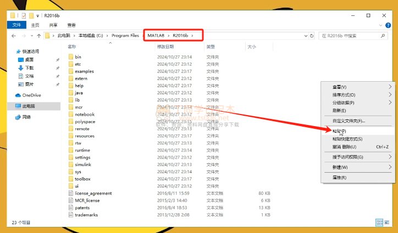Switch to details view icon in status bar

coord(379,223)
